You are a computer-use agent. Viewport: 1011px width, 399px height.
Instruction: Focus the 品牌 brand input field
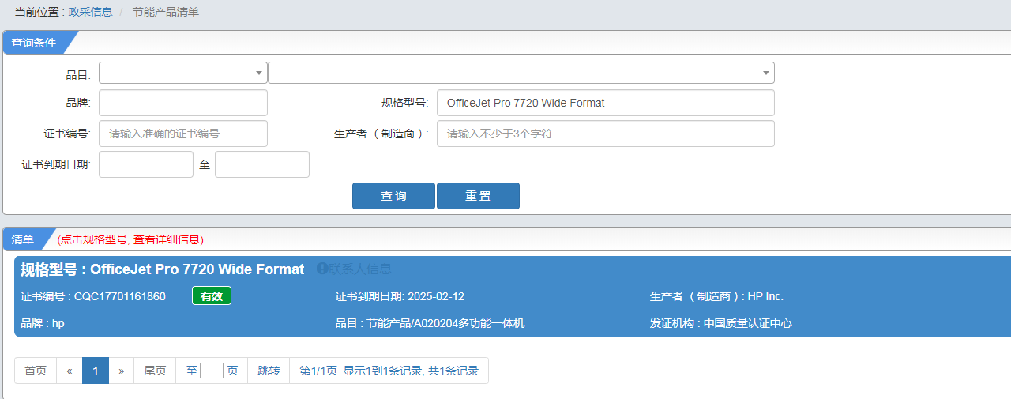(183, 103)
